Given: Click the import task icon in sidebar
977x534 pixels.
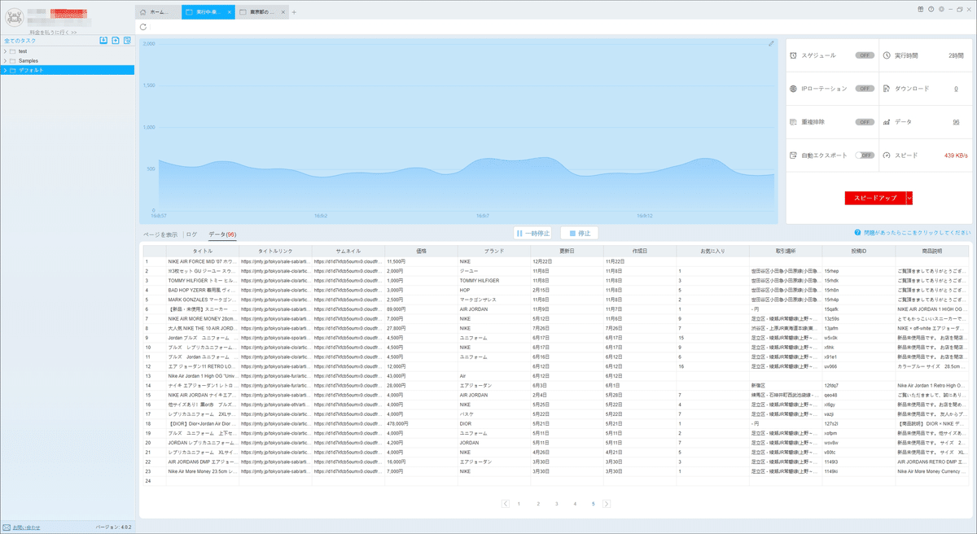Looking at the screenshot, I should 103,40.
